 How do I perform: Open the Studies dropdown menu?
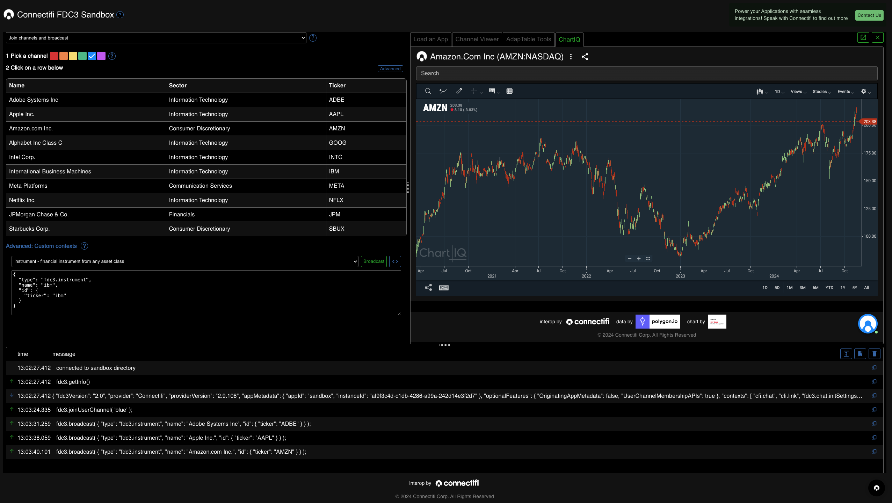click(x=822, y=92)
